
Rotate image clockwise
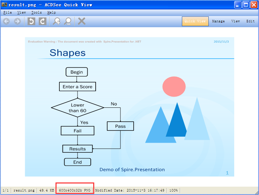(43, 21)
